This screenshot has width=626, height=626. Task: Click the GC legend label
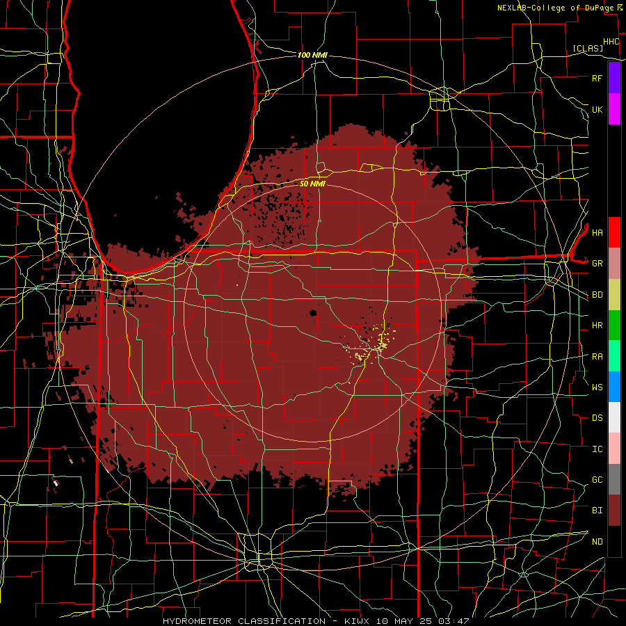597,479
